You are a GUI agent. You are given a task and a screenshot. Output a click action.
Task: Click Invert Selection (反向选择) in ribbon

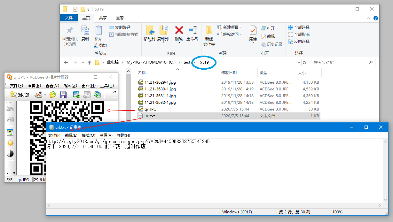(x=299, y=42)
